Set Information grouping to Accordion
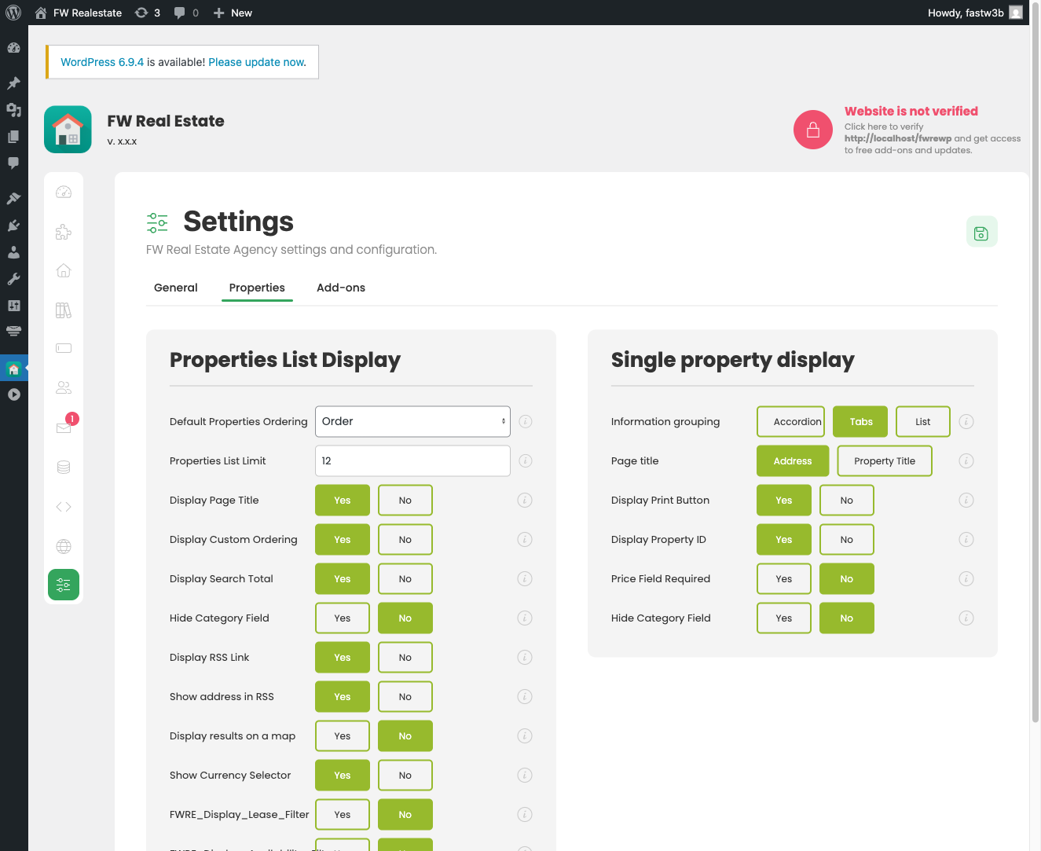 (x=790, y=421)
